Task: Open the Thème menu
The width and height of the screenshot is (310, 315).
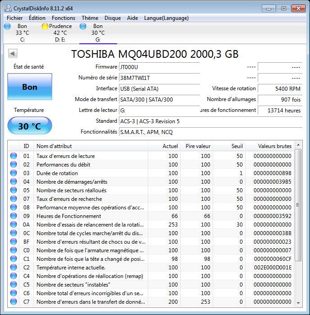Action: pyautogui.click(x=90, y=18)
